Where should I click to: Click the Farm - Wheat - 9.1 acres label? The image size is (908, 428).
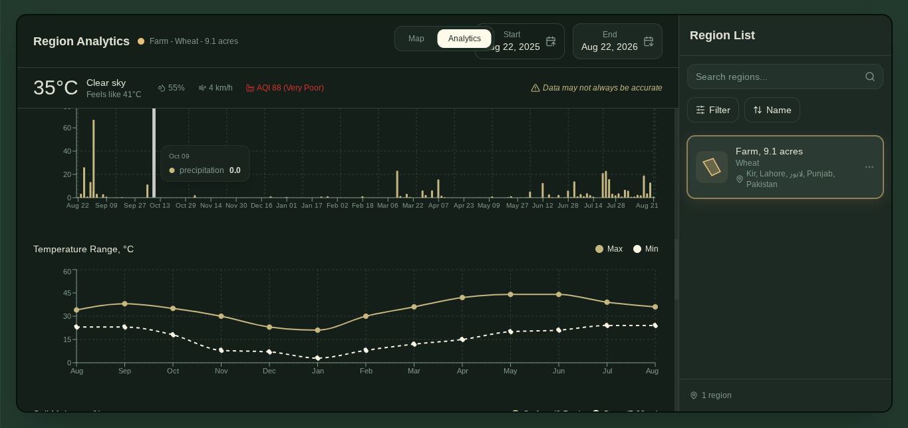coord(194,41)
